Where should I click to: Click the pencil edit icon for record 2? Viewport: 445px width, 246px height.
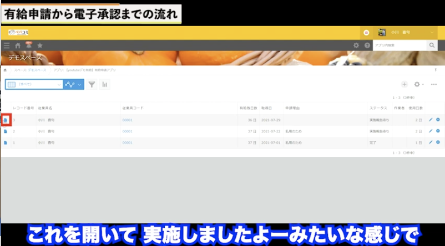point(431,131)
